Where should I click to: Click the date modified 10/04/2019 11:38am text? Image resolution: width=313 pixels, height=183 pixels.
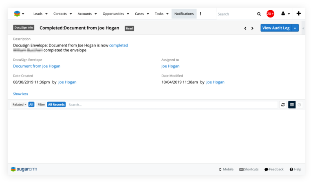click(x=180, y=82)
